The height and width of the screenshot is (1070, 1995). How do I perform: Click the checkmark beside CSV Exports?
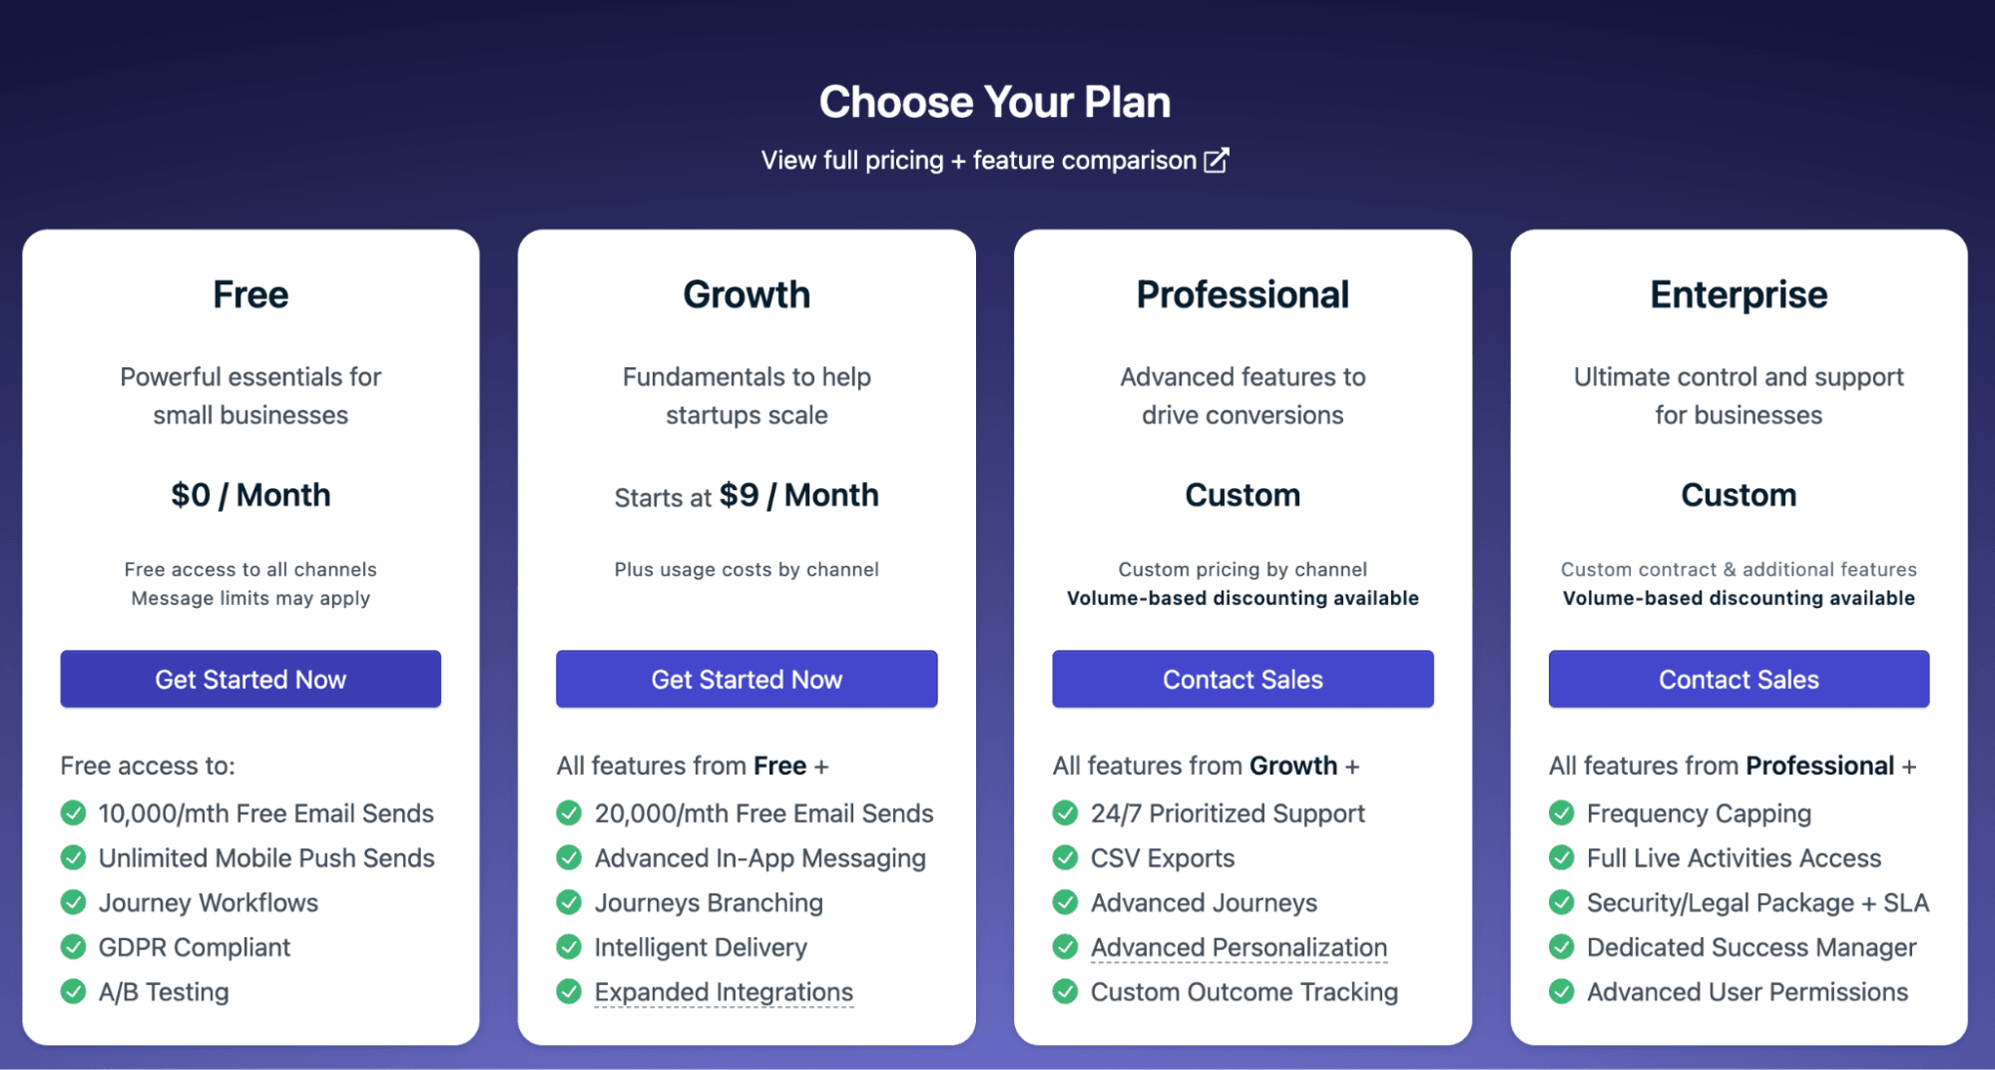click(1065, 857)
